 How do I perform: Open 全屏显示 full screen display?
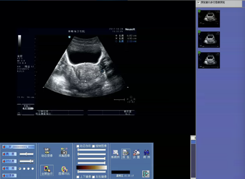[47, 170]
